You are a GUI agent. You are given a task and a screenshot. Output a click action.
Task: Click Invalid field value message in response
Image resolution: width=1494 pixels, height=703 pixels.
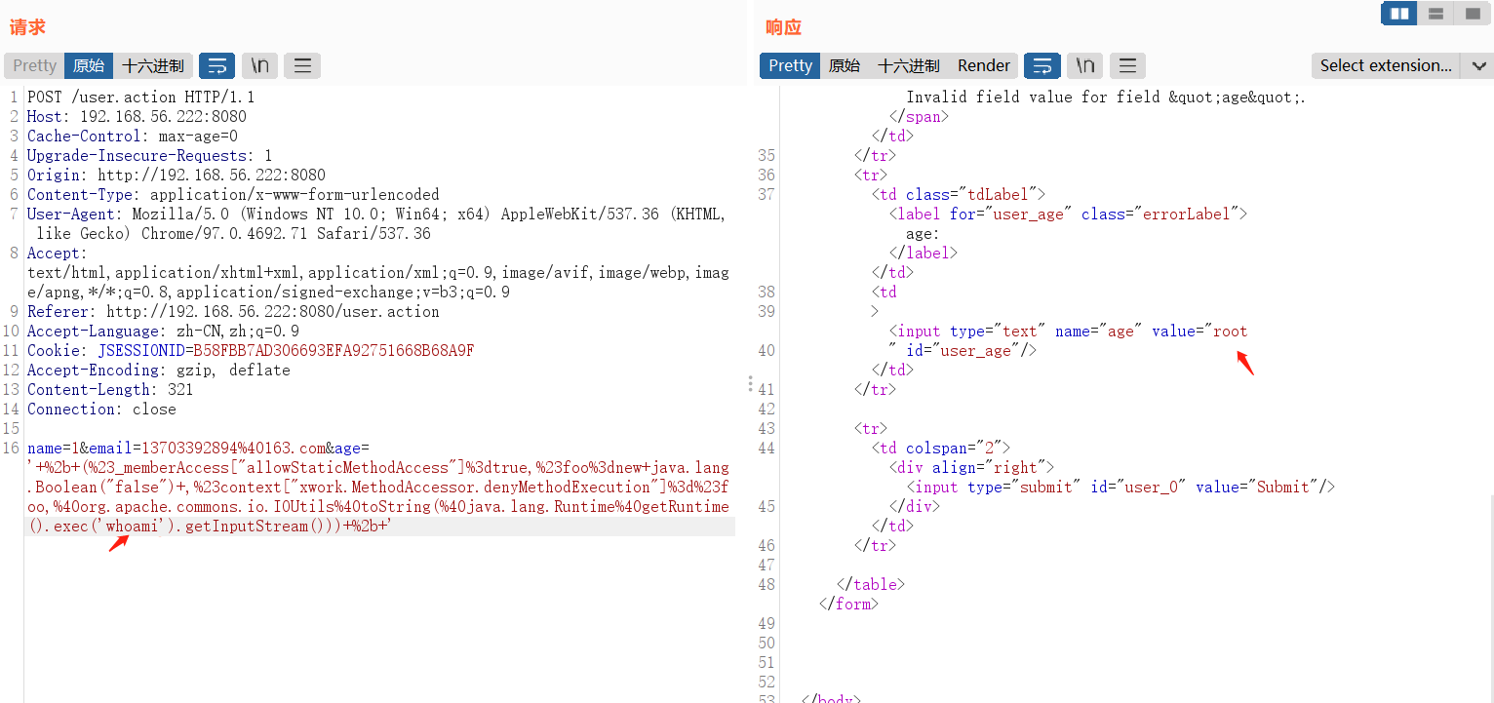(x=1106, y=97)
